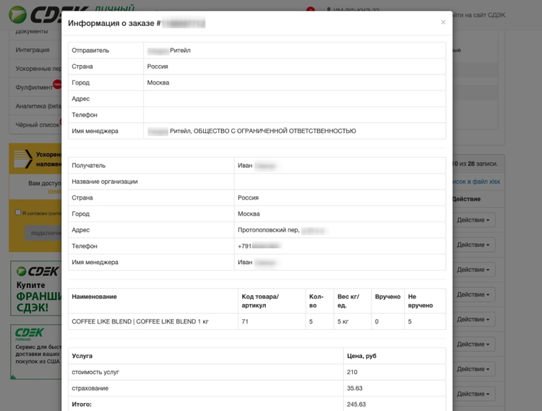
Task: Click the product code cell '71'
Action: (272, 322)
